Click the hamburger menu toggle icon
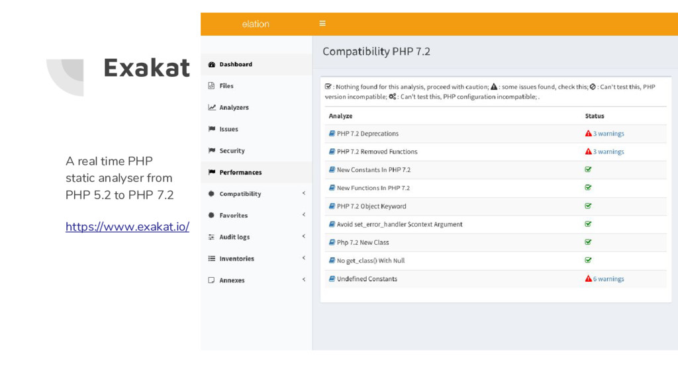This screenshot has height=381, width=678. (x=322, y=23)
